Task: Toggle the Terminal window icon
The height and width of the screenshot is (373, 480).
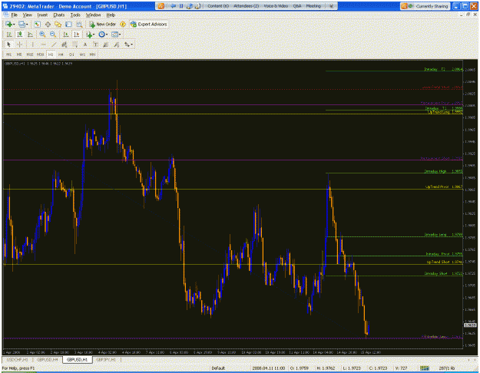Action: (x=68, y=24)
